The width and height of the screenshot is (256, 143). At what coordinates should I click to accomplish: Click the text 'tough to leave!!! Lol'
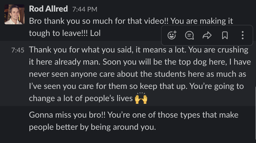[65, 33]
